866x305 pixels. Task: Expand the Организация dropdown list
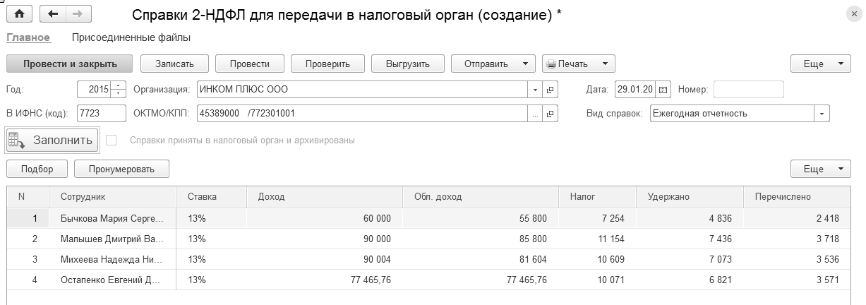tap(535, 90)
